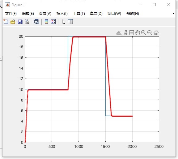Click the dock figure arrow at the menu bar's end
Image resolution: width=178 pixels, height=159 pixels.
point(173,13)
